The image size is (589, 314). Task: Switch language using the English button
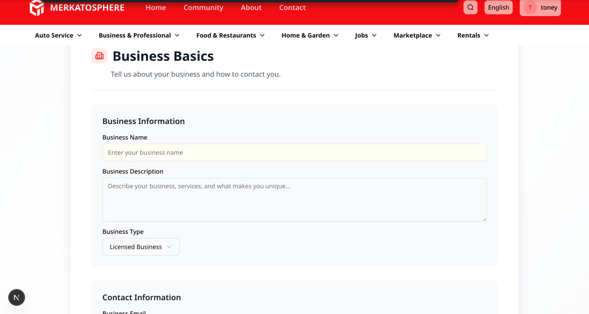(498, 7)
